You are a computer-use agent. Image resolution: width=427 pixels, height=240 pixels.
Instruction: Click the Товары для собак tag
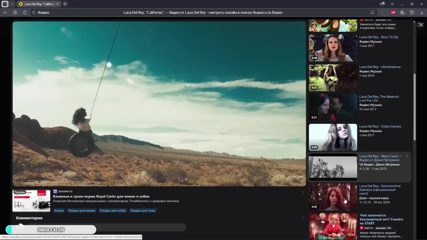pyautogui.click(x=113, y=210)
